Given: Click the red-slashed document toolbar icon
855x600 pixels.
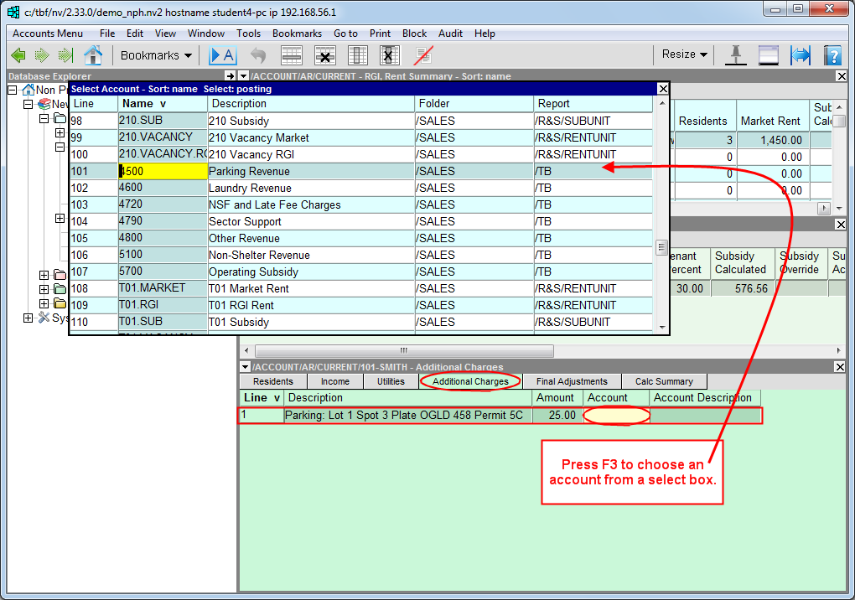Looking at the screenshot, I should (424, 55).
